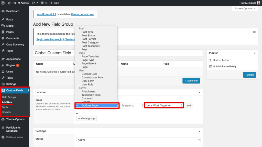Click the Tools wrench icon

[x=3, y=78]
